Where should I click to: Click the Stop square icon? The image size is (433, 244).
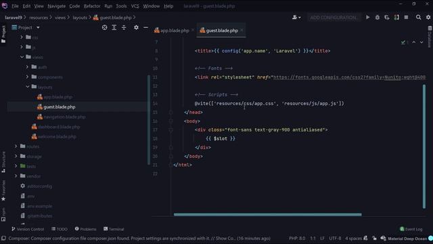pyautogui.click(x=406, y=17)
